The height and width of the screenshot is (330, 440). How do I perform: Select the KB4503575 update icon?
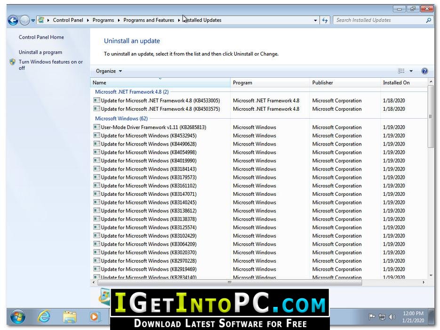[96, 109]
